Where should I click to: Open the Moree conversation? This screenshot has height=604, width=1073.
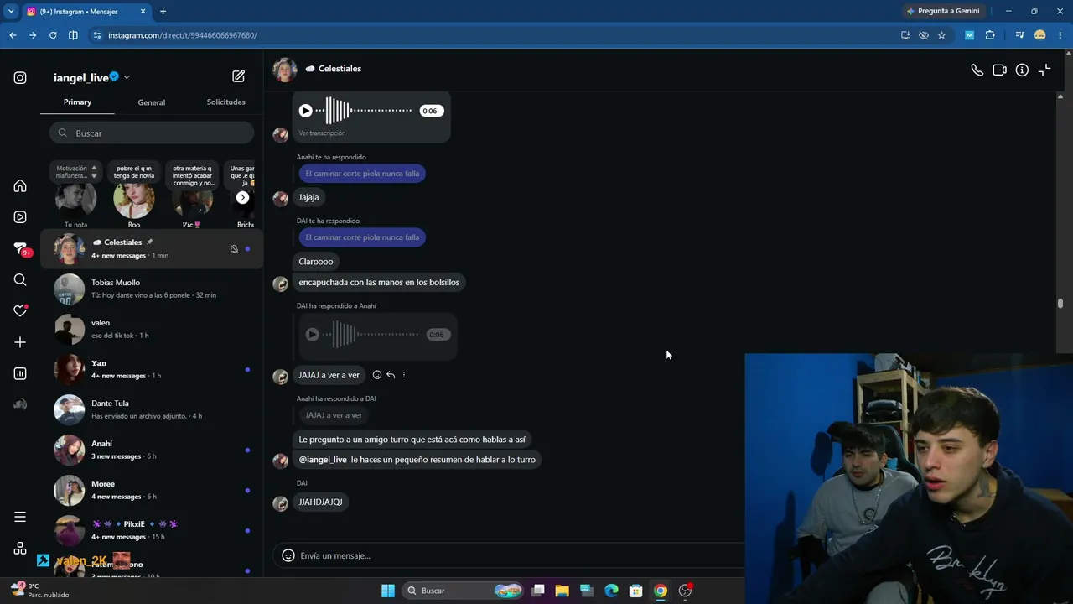tap(152, 490)
